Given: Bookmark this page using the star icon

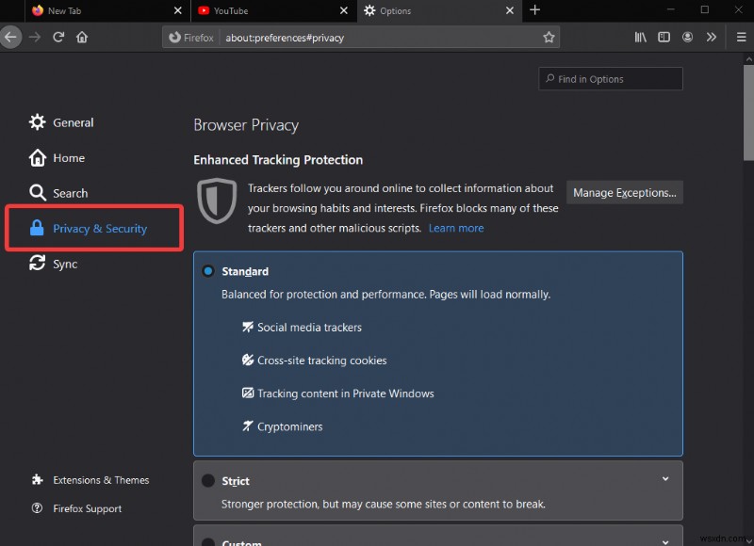Looking at the screenshot, I should pyautogui.click(x=549, y=38).
